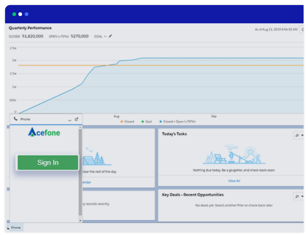Screen dimensions: 308x235
Task: Open Today's Tasks filter dropdown
Action: 299,135
